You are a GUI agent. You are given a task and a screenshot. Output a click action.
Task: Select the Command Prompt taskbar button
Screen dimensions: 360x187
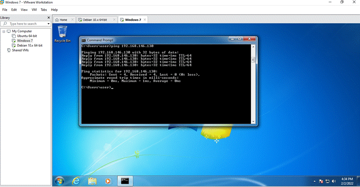tap(125, 181)
